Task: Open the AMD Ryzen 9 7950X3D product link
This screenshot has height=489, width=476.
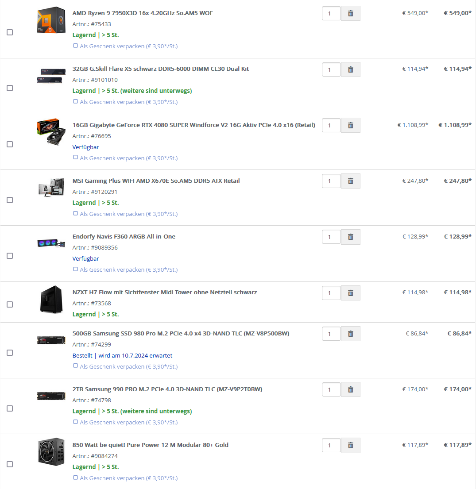Action: point(143,13)
